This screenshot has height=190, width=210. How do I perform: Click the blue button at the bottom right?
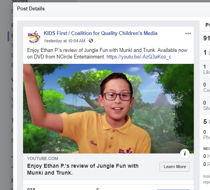point(173,190)
